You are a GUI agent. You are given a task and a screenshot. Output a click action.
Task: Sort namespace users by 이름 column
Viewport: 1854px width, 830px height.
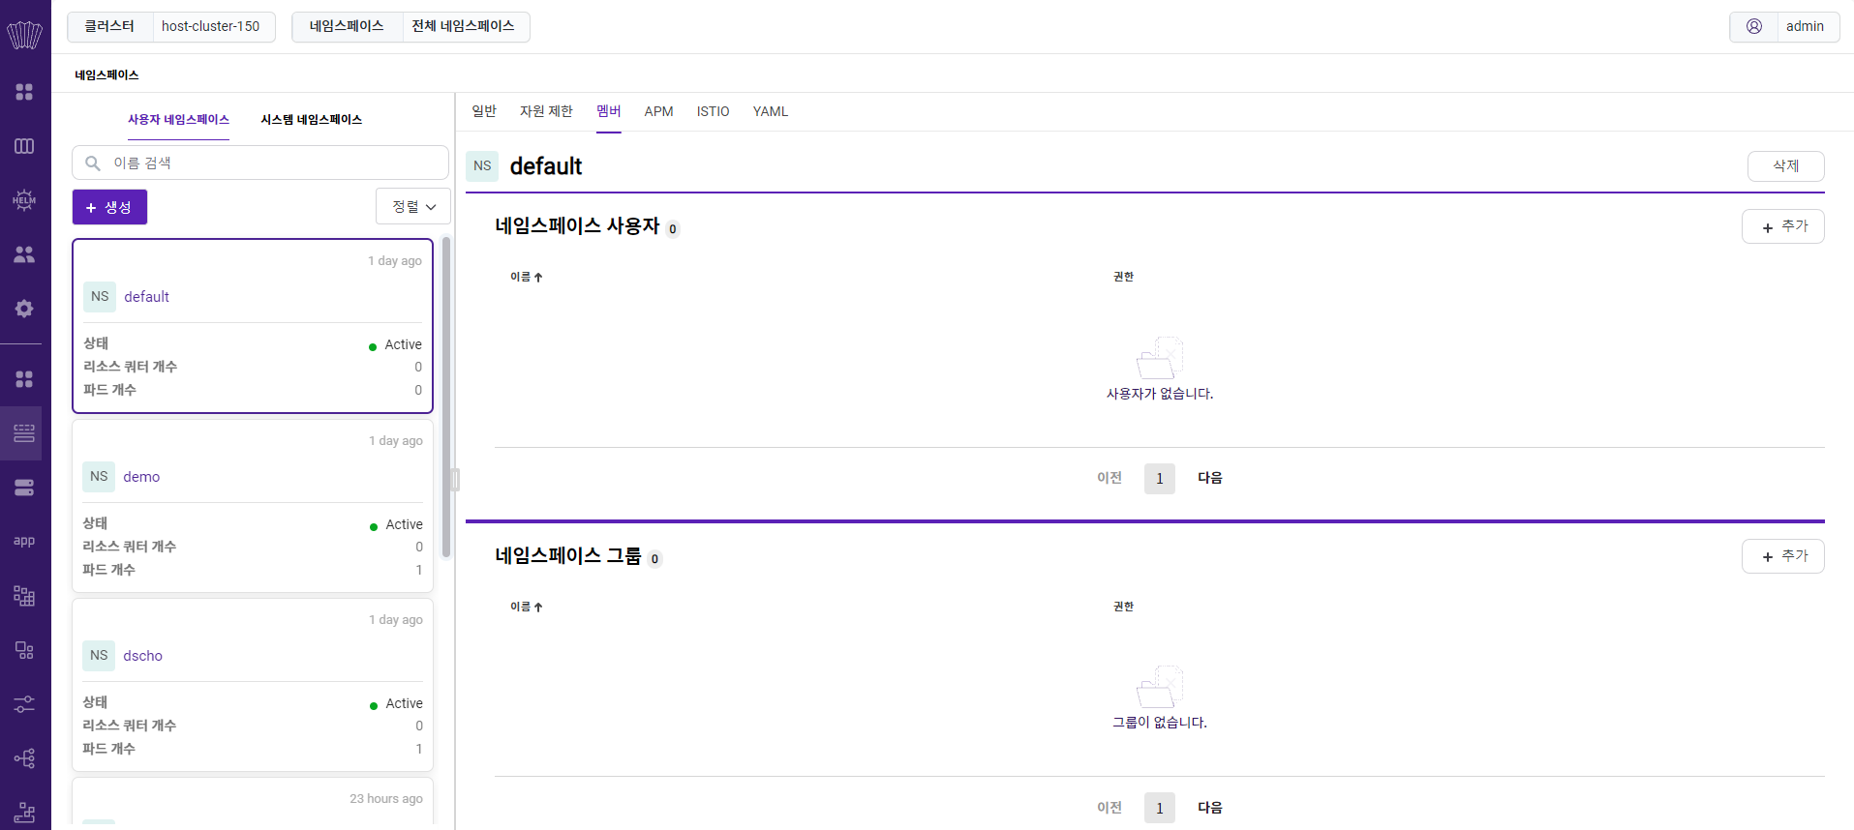pyautogui.click(x=527, y=277)
